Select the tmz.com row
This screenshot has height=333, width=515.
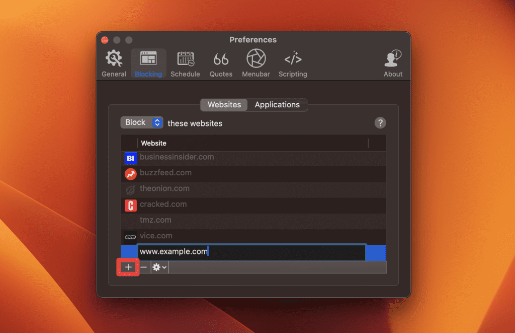coord(253,221)
